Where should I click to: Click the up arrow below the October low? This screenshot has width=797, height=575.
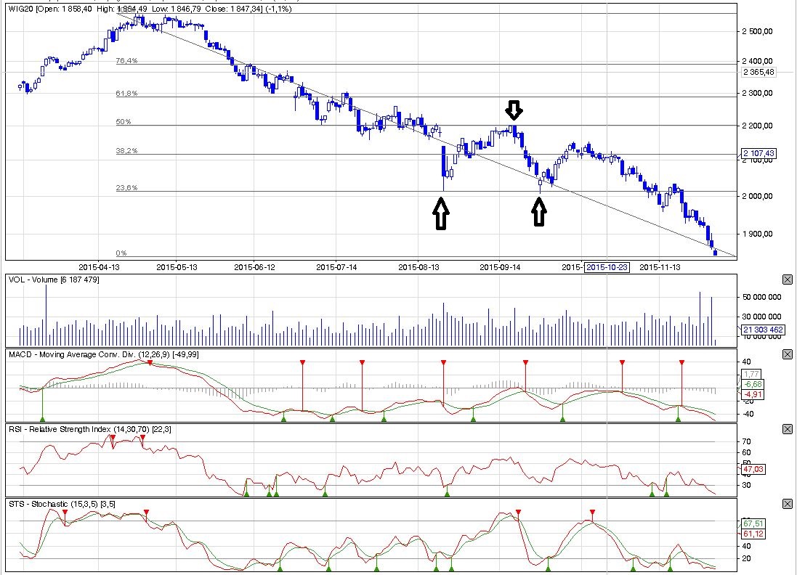[539, 211]
